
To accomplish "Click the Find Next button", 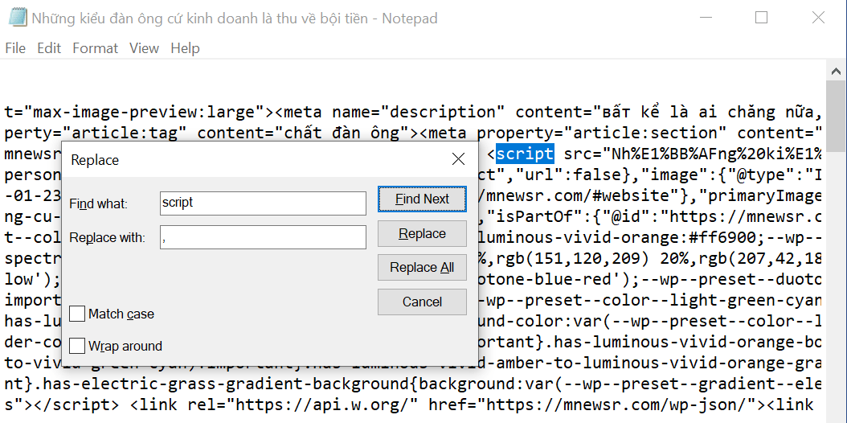I will click(422, 199).
